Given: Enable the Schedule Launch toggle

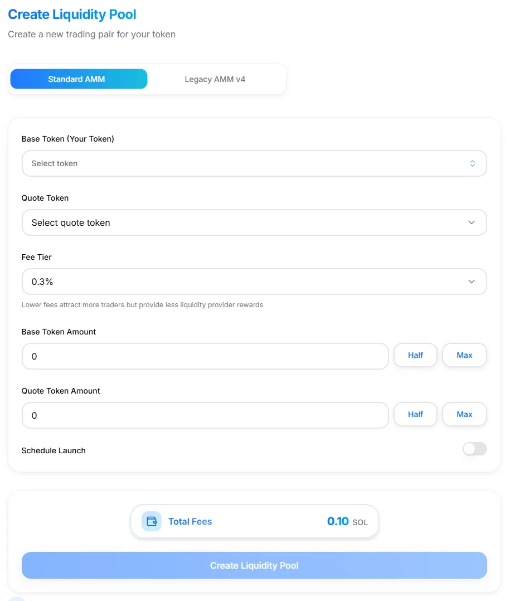Looking at the screenshot, I should 474,449.
